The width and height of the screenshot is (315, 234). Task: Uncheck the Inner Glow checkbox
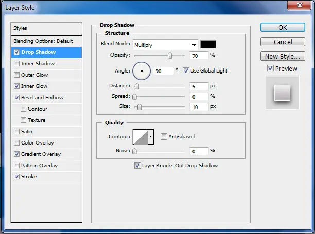[16, 86]
